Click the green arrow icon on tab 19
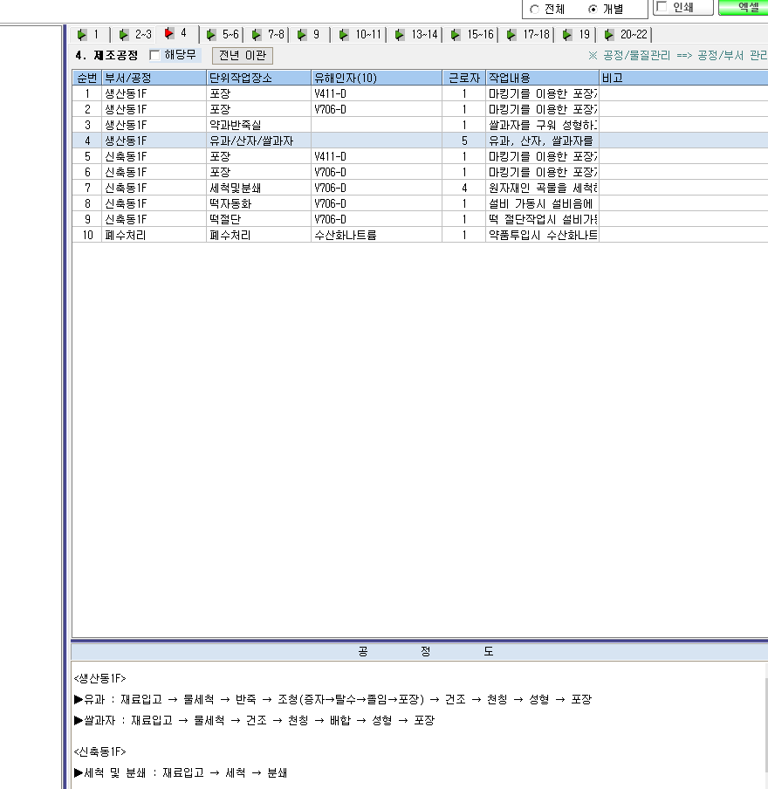Screen dimensions: 768x789 pos(567,35)
